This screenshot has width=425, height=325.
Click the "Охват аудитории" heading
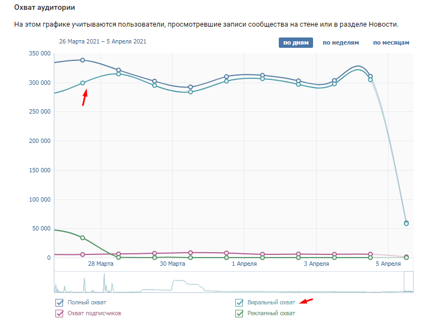45,8
